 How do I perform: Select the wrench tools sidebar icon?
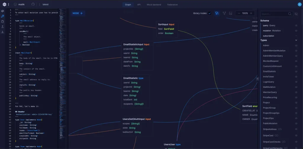pos(2,16)
